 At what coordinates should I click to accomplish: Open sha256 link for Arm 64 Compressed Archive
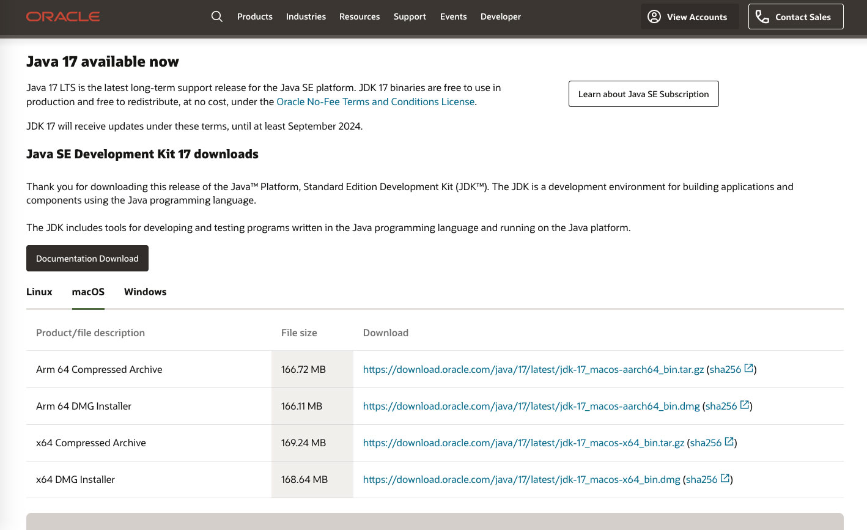pyautogui.click(x=725, y=369)
